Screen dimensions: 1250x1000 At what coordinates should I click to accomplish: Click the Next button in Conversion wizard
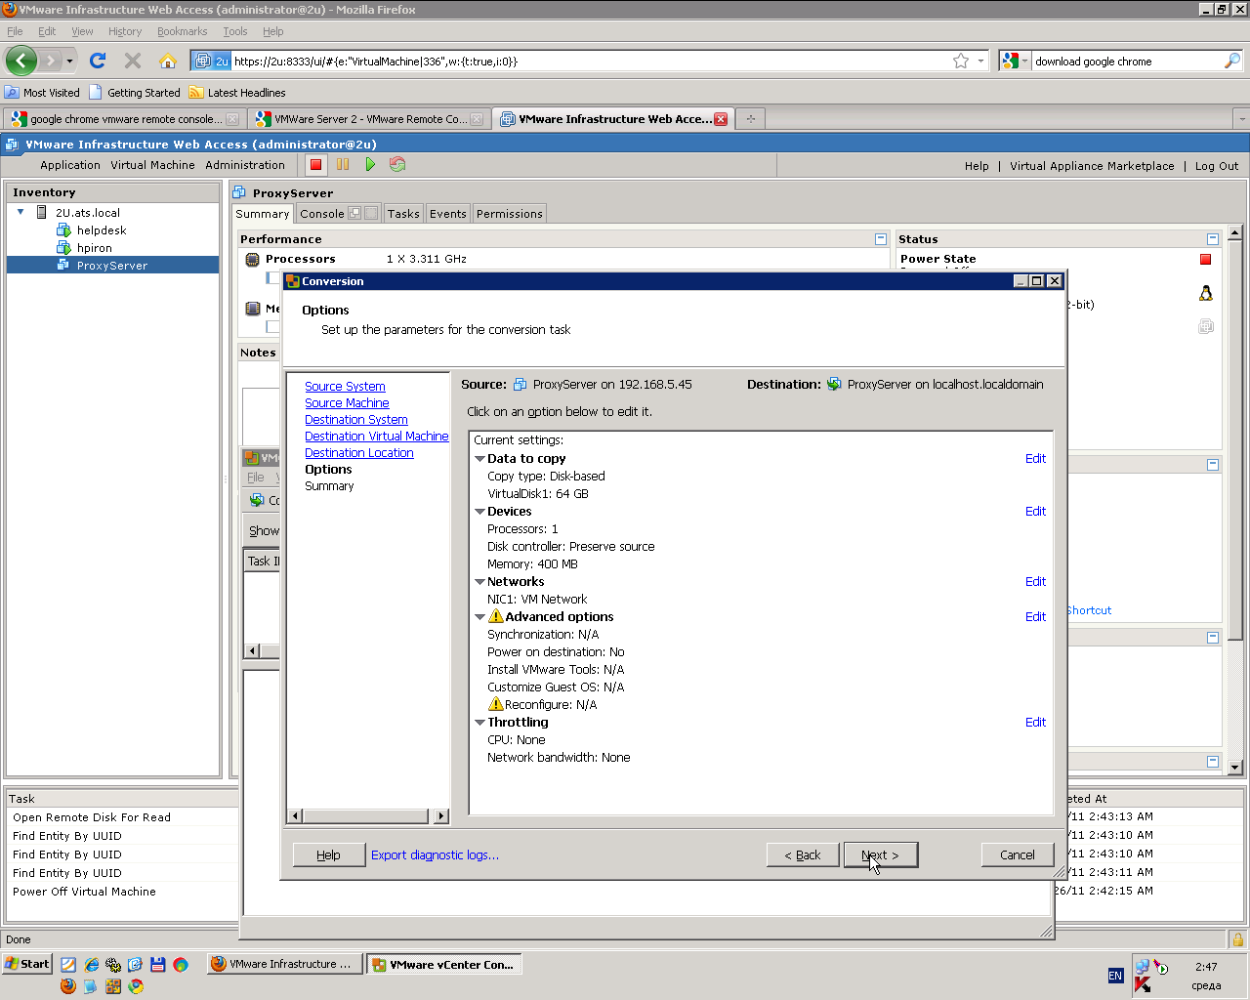pyautogui.click(x=881, y=855)
